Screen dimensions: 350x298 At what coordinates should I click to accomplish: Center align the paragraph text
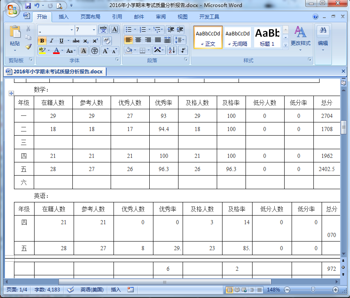[x=139, y=40]
